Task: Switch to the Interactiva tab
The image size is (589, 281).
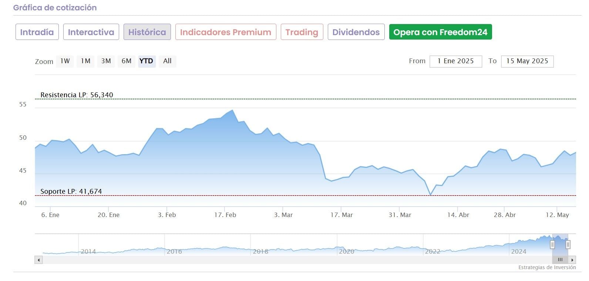Action: click(x=91, y=32)
